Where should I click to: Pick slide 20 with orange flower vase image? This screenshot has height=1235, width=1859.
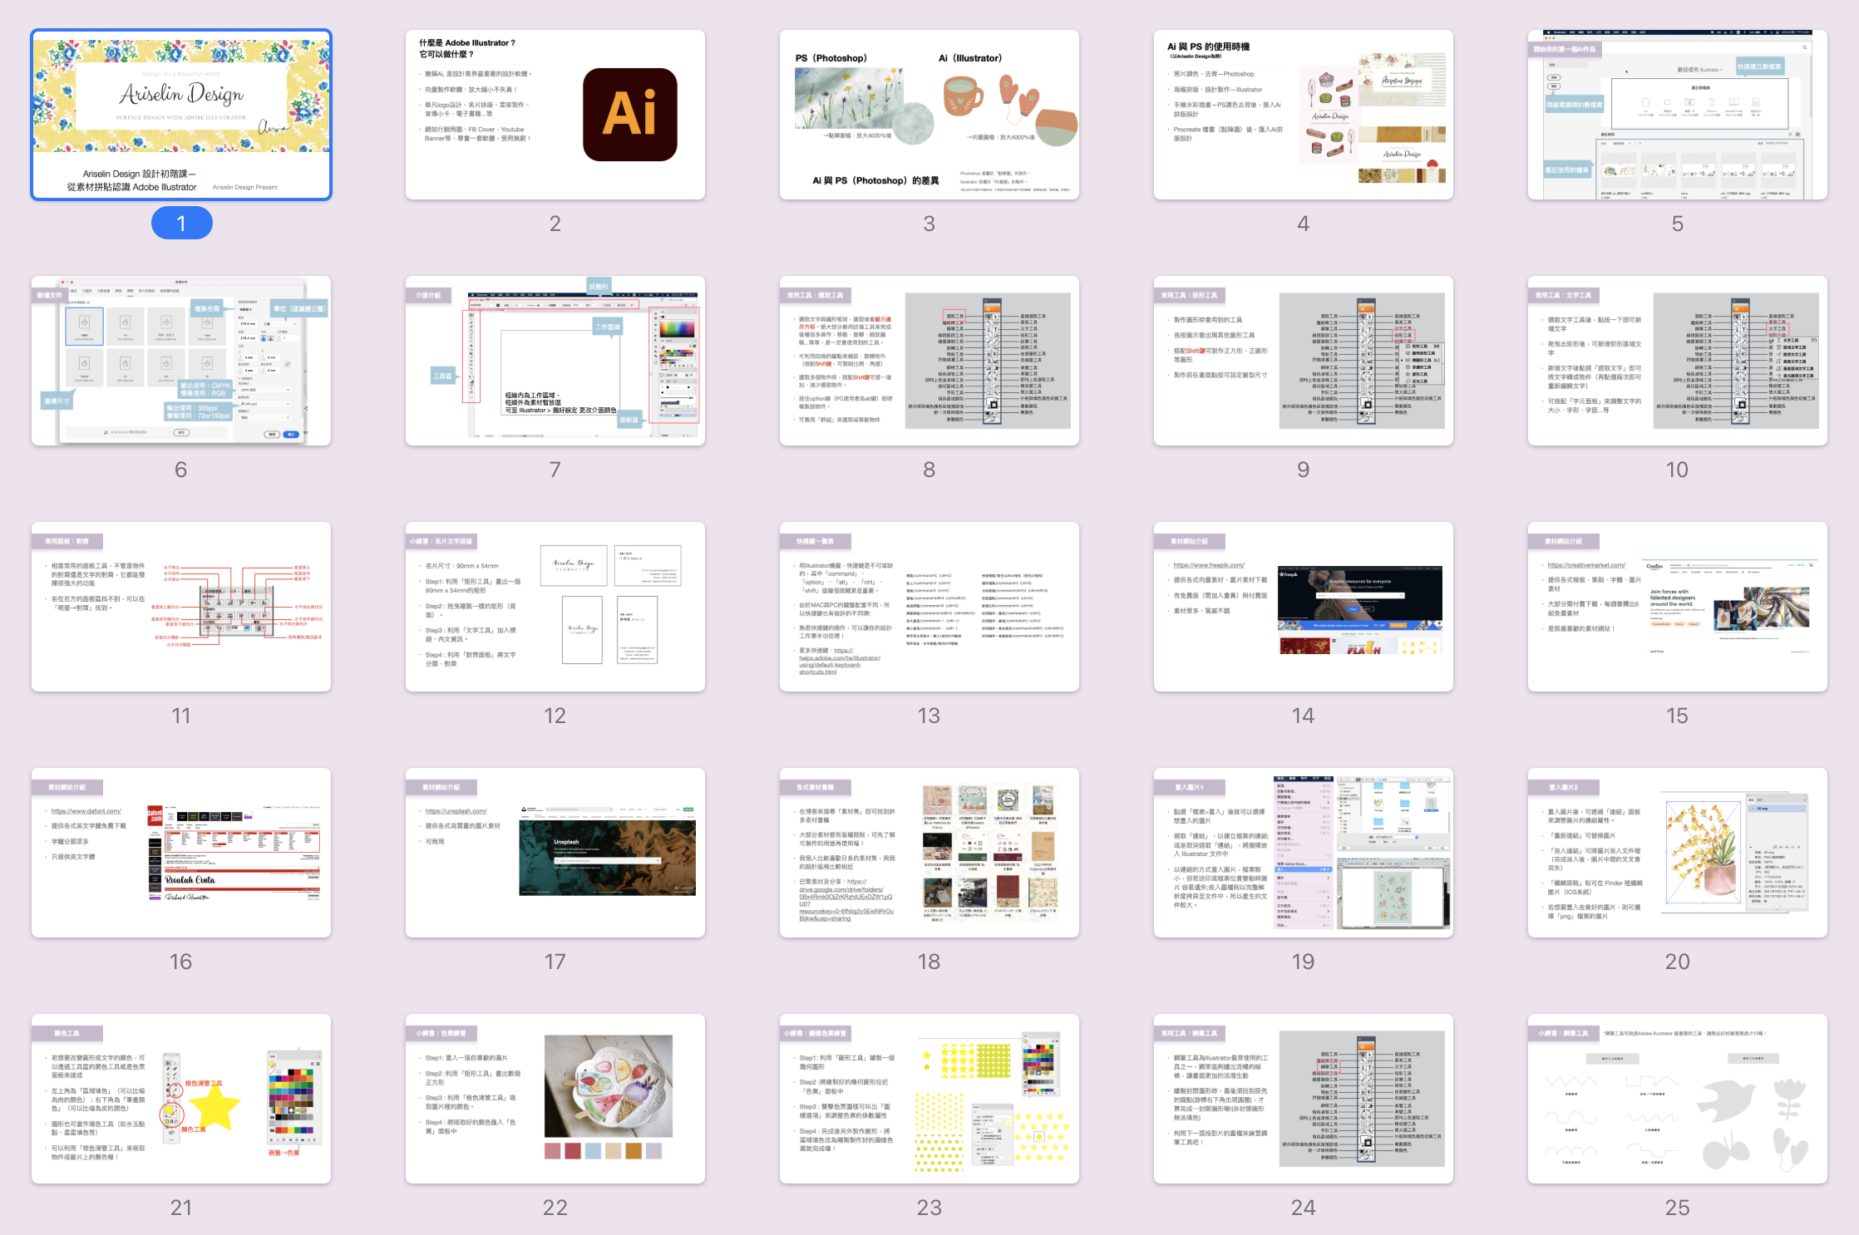[x=1677, y=853]
